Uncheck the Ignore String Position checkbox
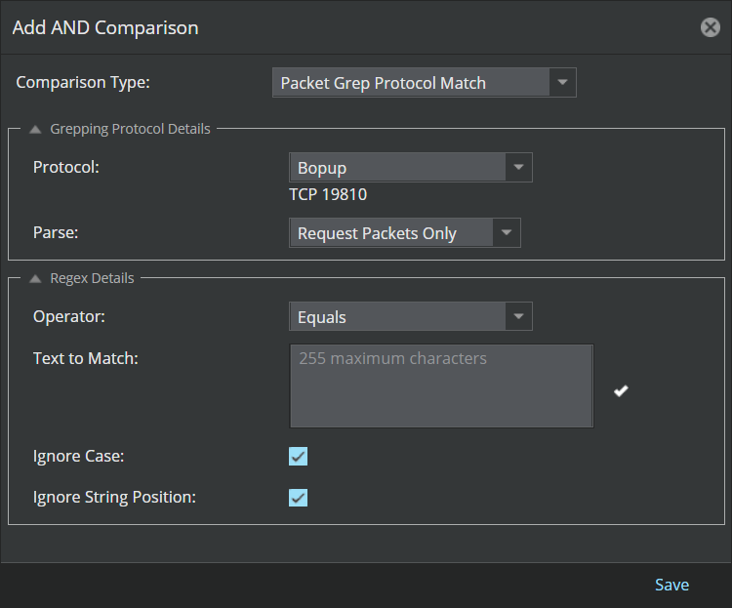732x608 pixels. click(298, 498)
